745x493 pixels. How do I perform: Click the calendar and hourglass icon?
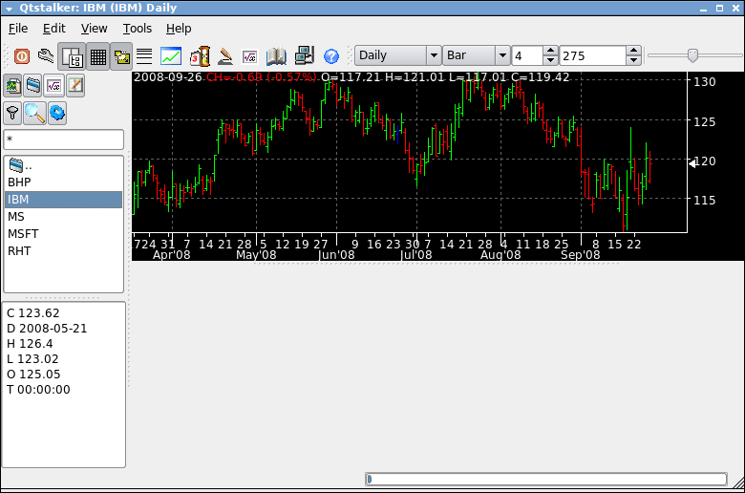[200, 56]
